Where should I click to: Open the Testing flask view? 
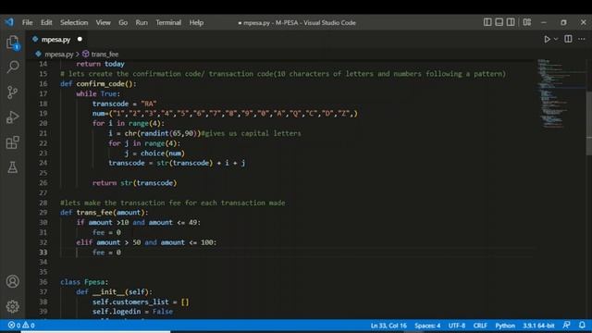(x=12, y=167)
